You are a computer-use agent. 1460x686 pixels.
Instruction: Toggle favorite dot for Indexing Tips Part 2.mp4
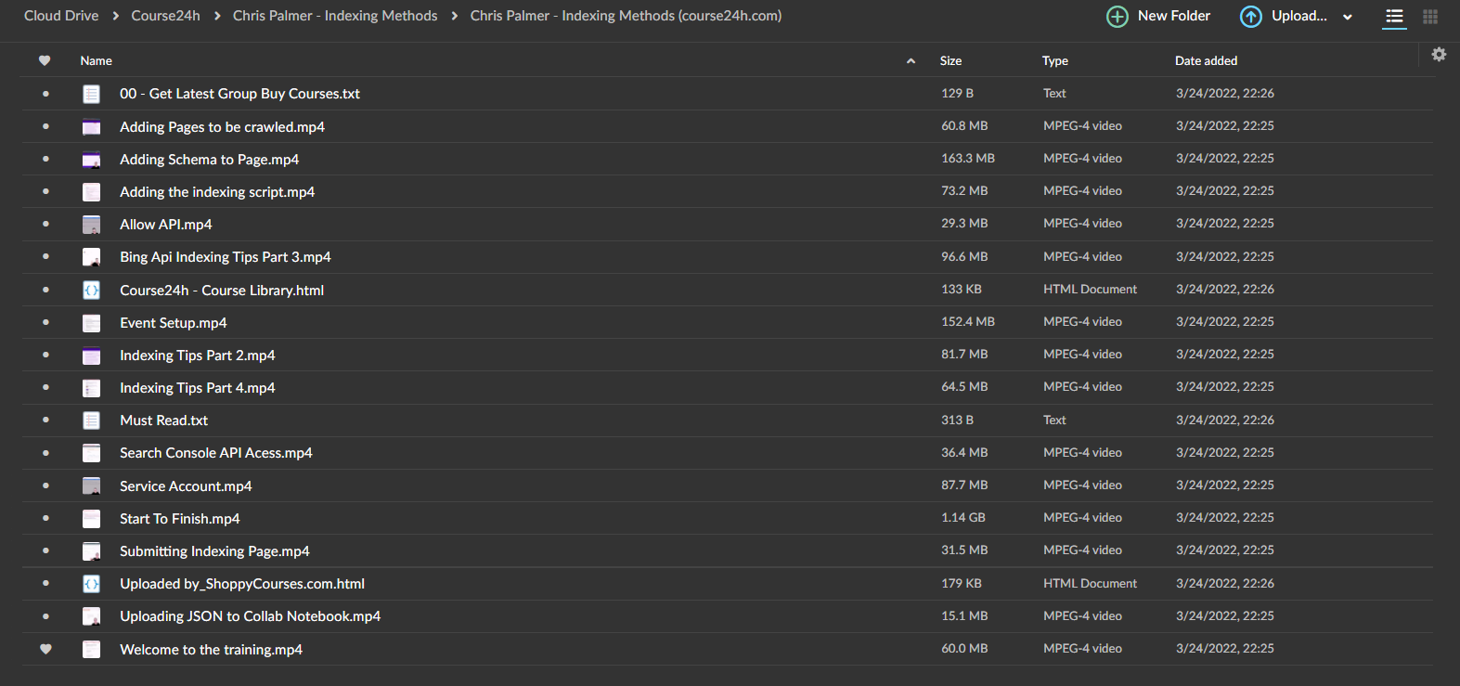pos(45,356)
